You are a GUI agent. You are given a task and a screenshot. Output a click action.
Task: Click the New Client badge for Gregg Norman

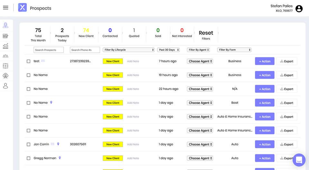[113, 158]
